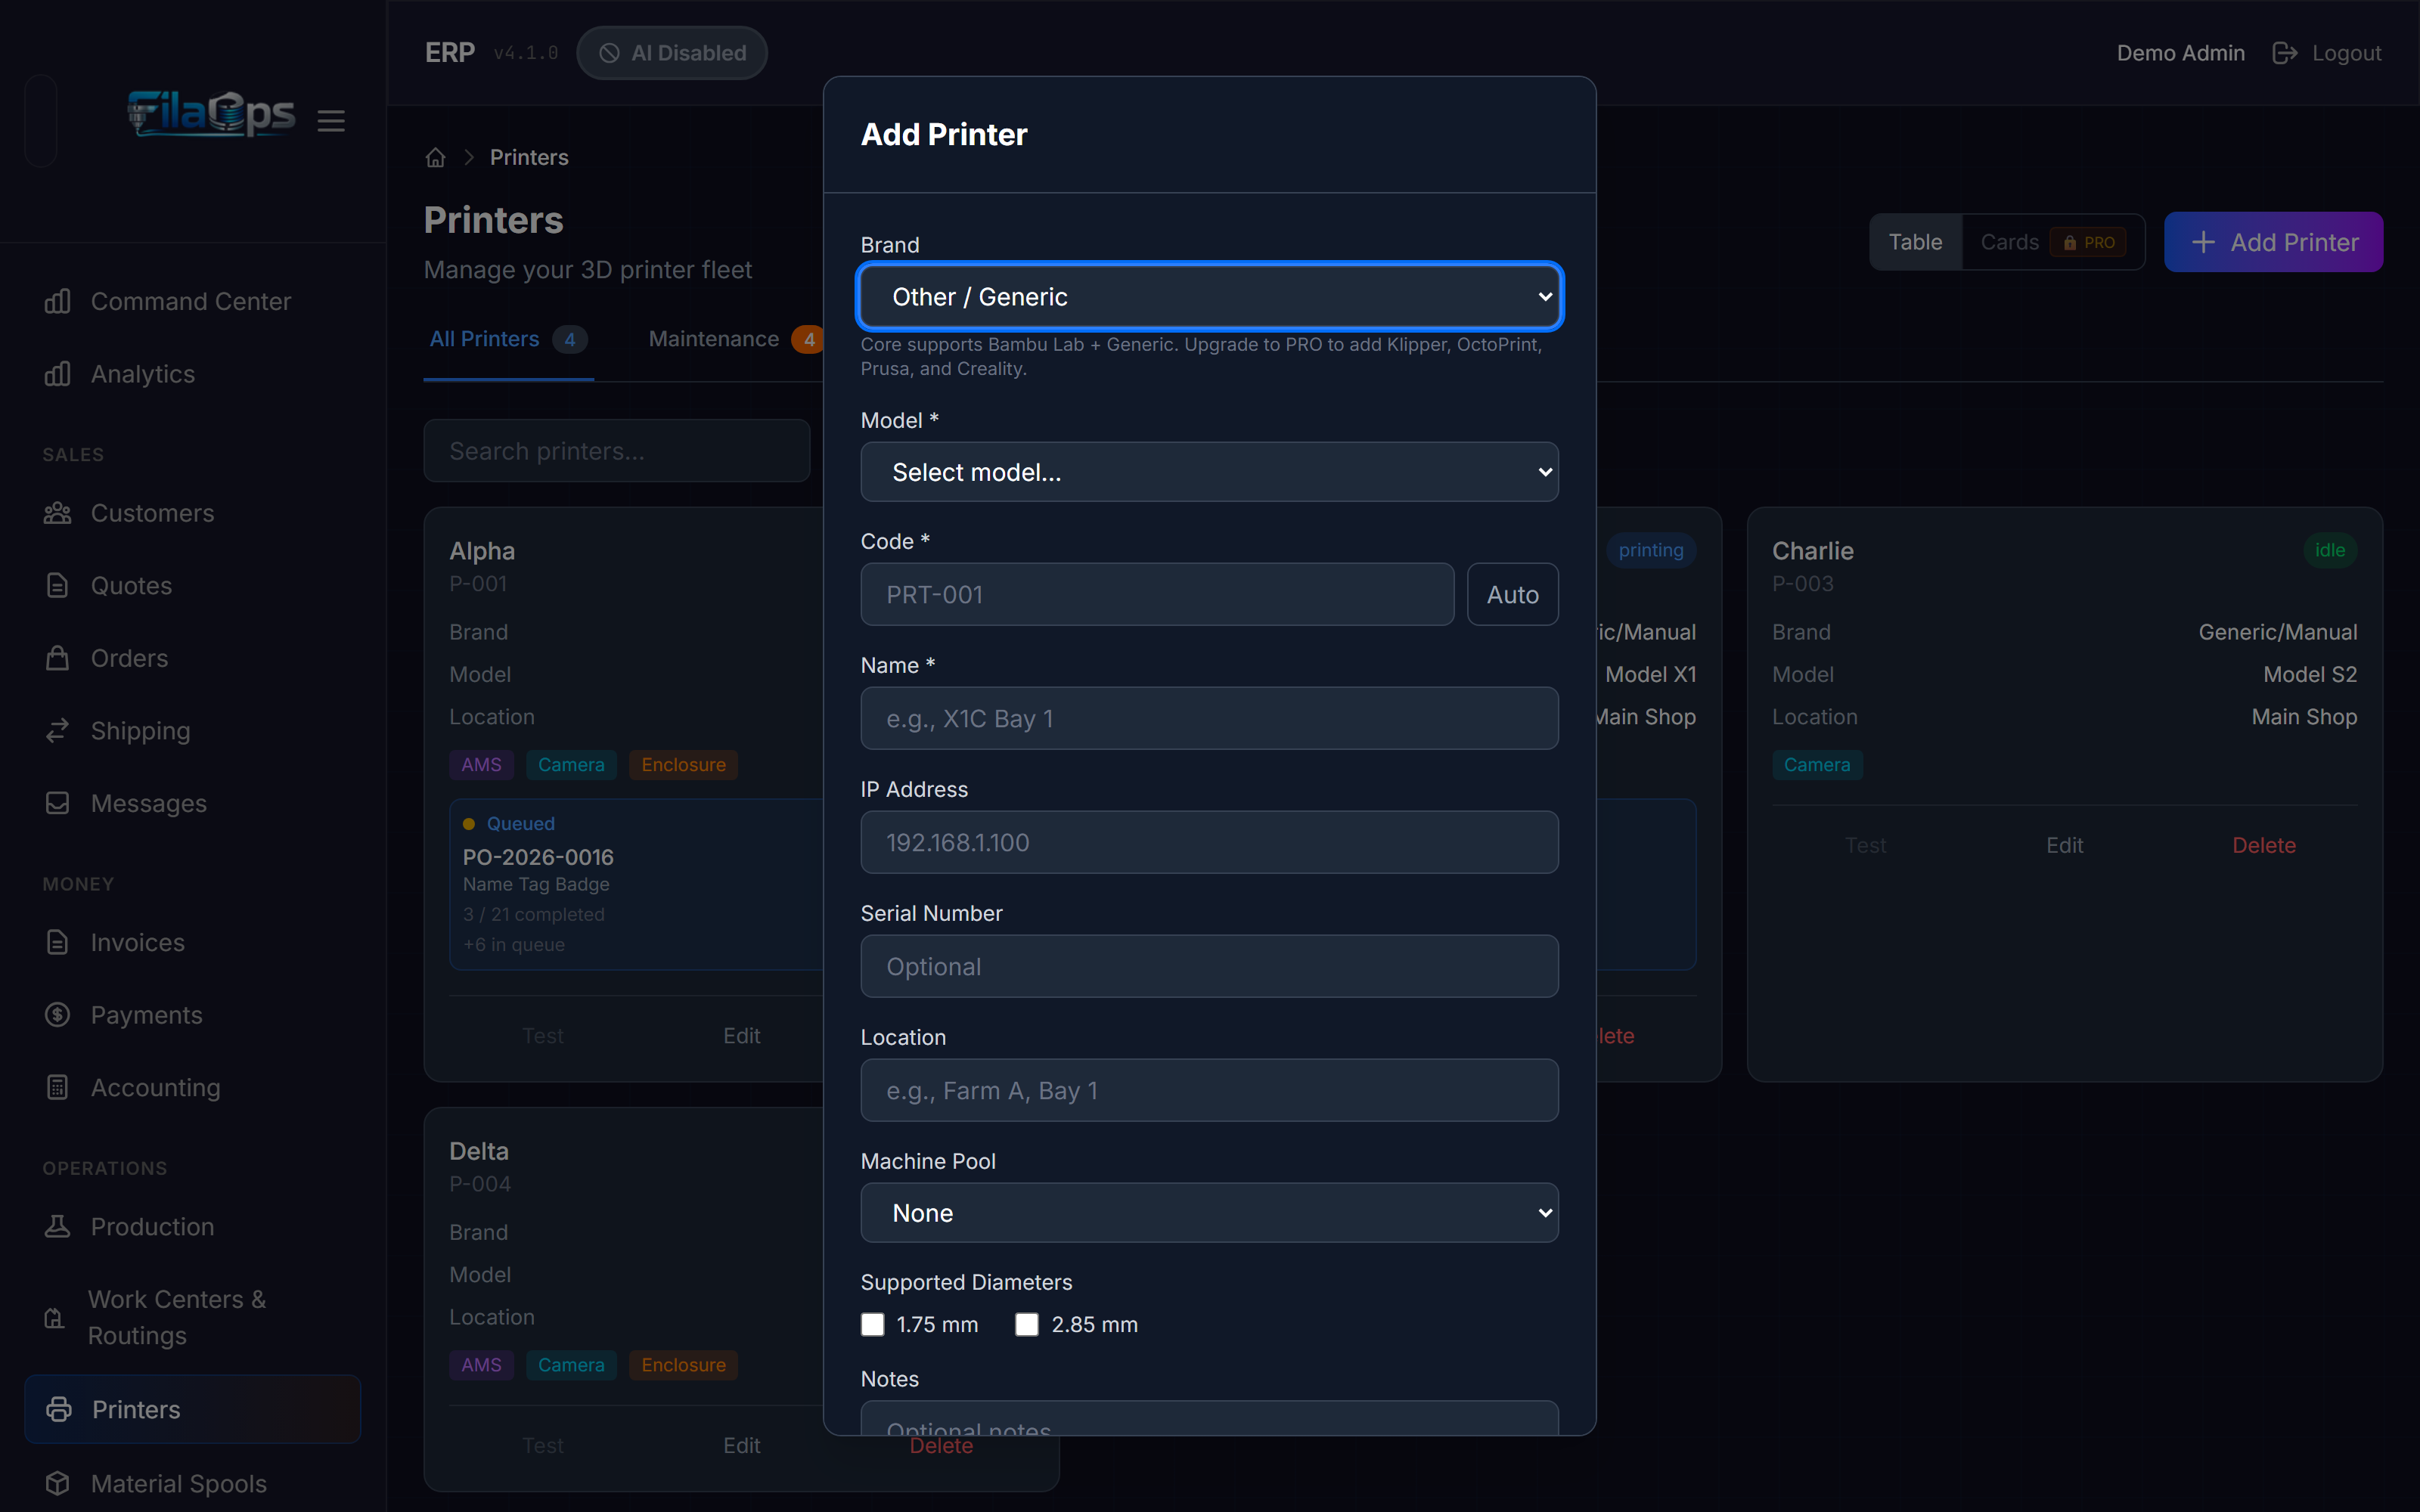The height and width of the screenshot is (1512, 2420).
Task: Click the Accounting calculator icon
Action: tap(58, 1087)
